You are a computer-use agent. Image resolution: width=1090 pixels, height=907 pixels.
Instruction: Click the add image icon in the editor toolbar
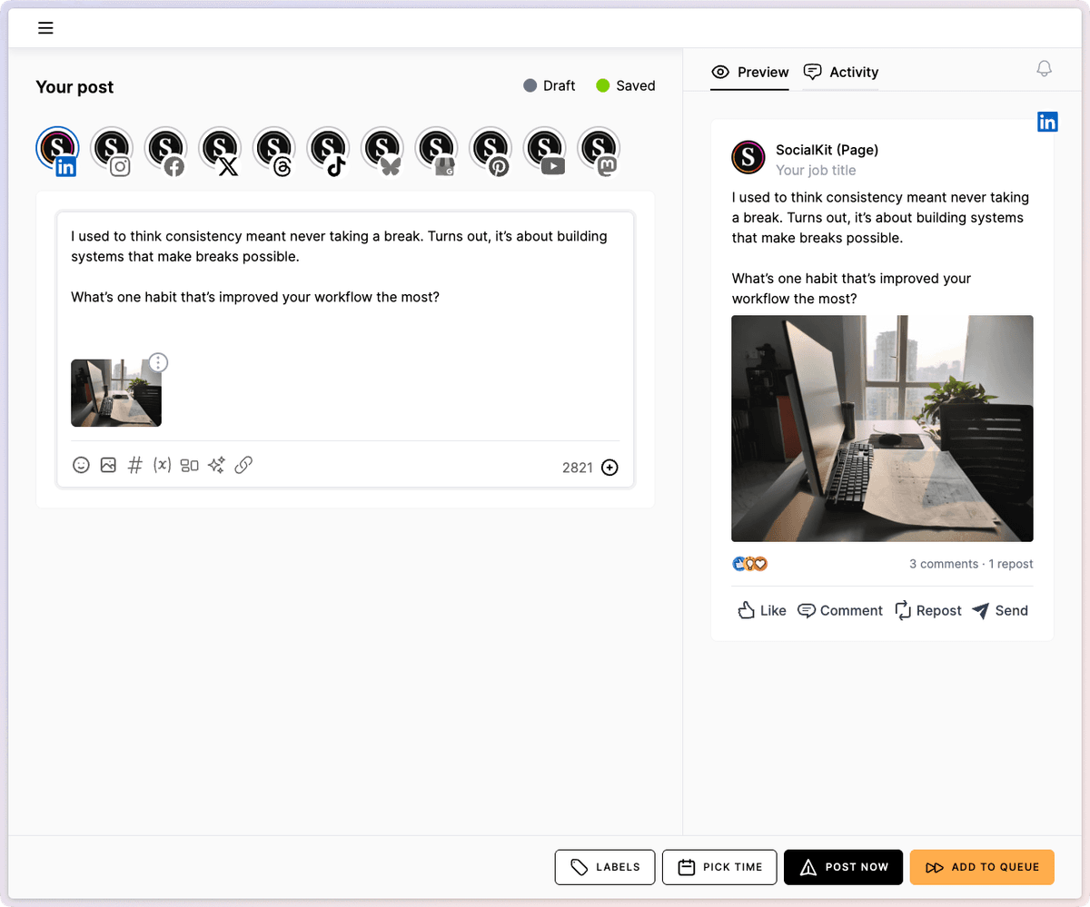[x=108, y=466]
